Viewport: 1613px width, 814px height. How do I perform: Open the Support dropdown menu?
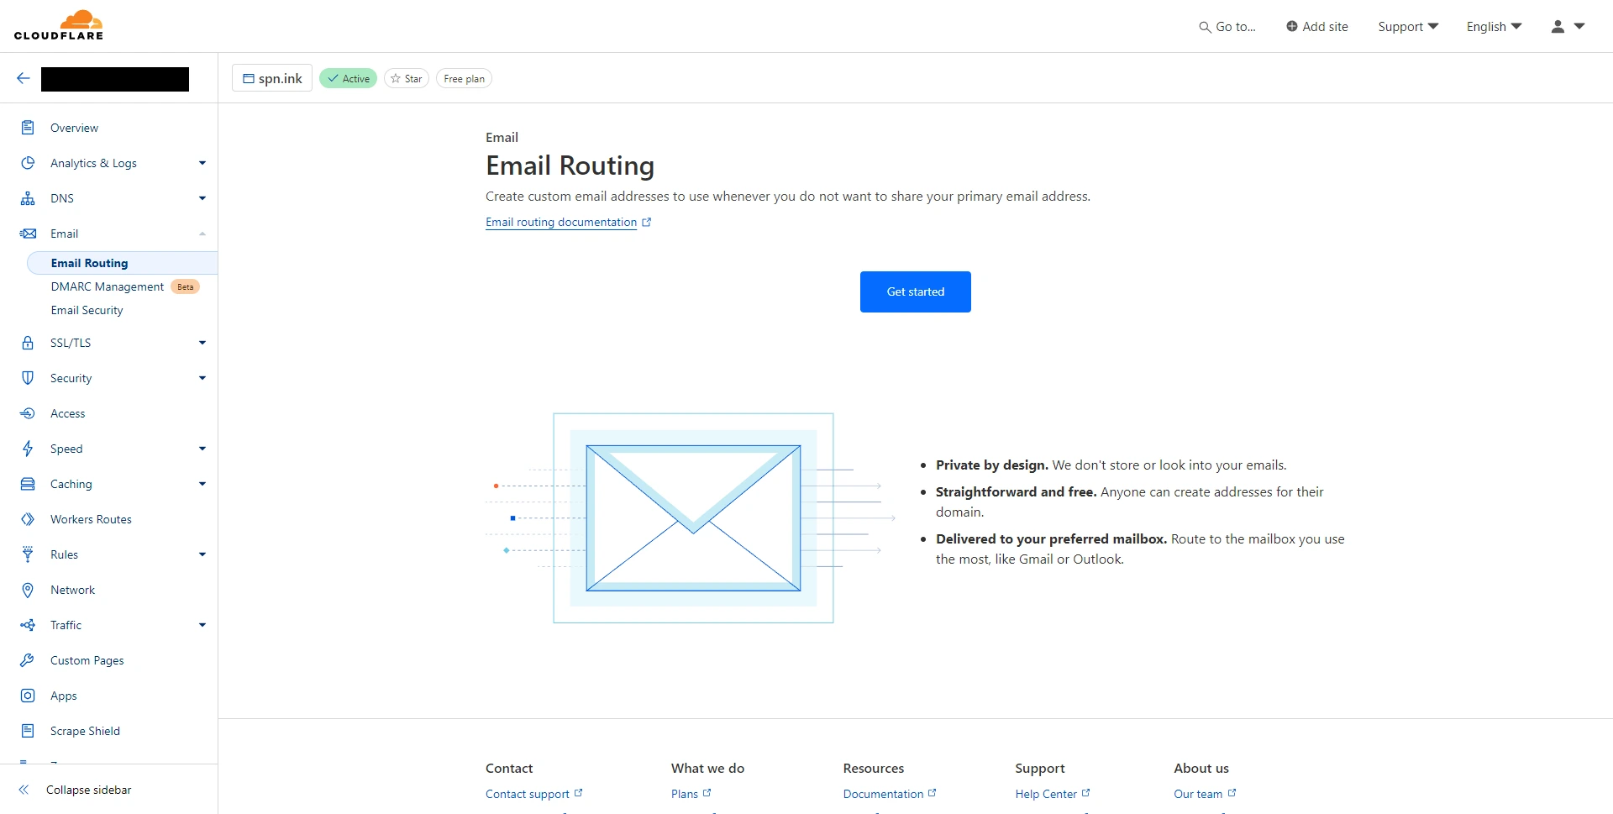(1408, 27)
